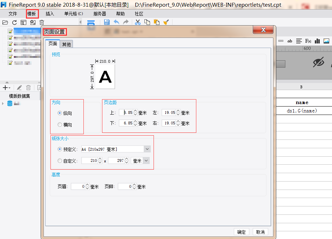
Task: Click the new-from-template toolbar icon
Action: [x=23, y=22]
